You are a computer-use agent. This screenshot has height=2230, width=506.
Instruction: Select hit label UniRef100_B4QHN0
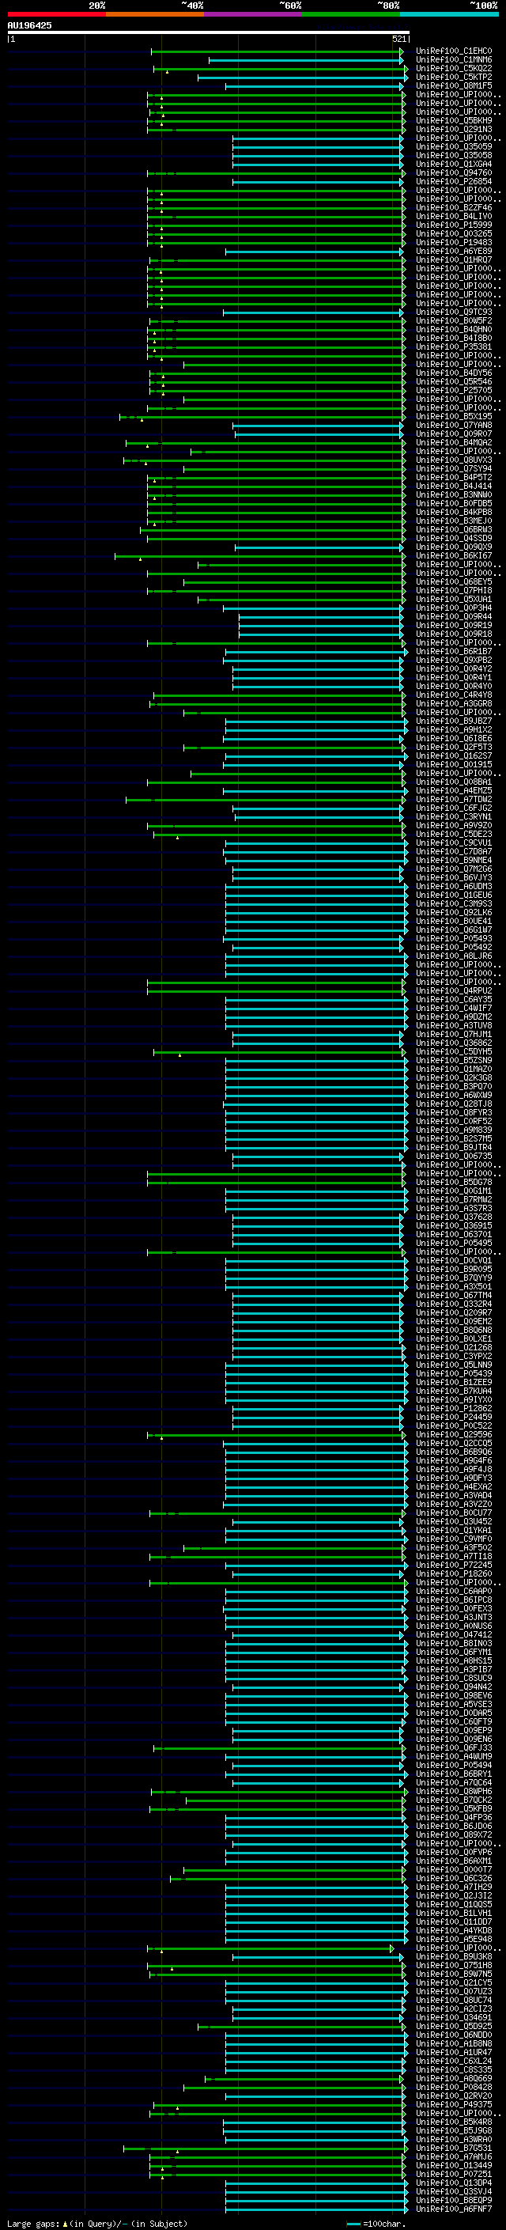(454, 330)
